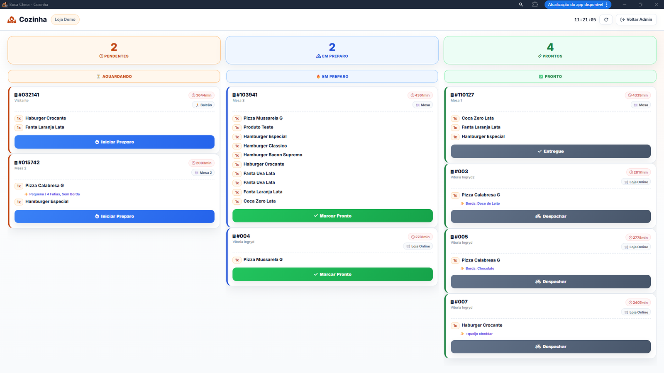Image resolution: width=664 pixels, height=373 pixels.
Task: Open the extensions puzzle icon in title bar
Action: coord(535,5)
